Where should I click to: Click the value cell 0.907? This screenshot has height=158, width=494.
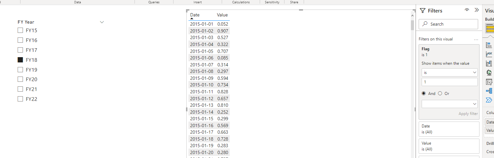click(x=223, y=31)
